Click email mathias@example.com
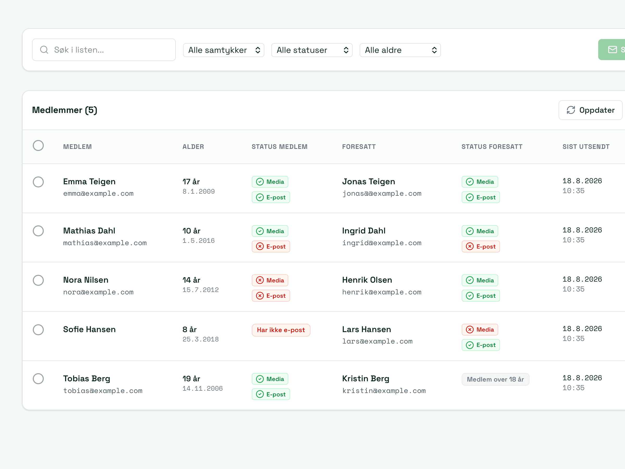This screenshot has height=469, width=625. tap(105, 243)
